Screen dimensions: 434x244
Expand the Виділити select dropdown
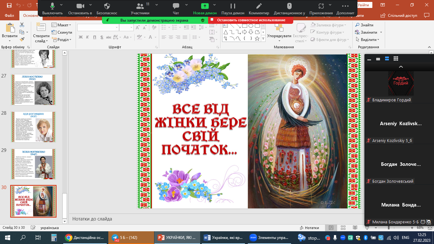[368, 39]
